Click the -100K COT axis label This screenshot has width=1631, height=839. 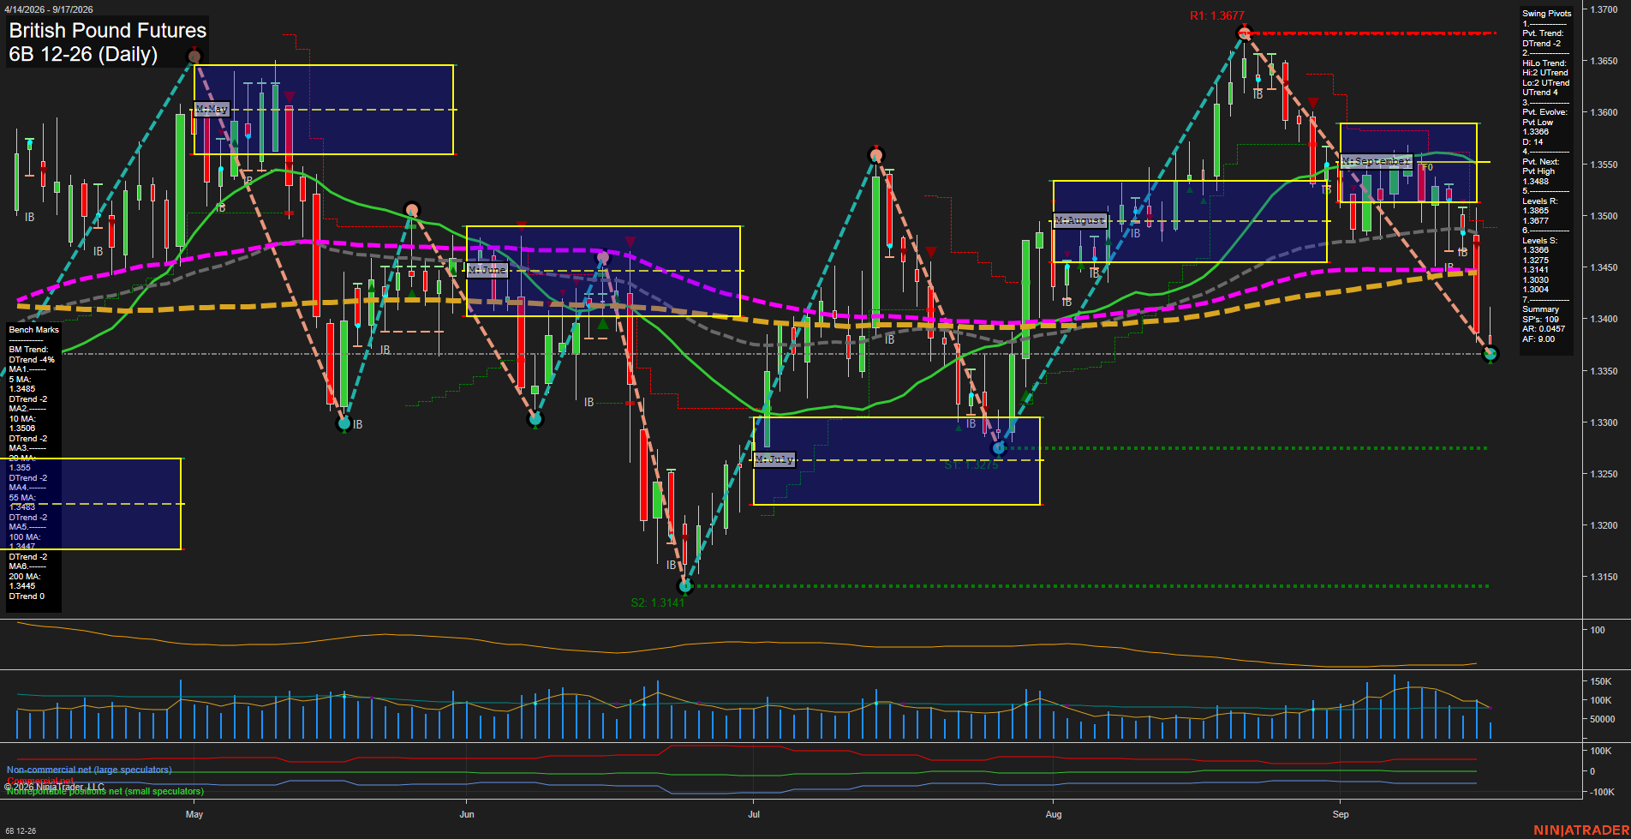pos(1603,792)
